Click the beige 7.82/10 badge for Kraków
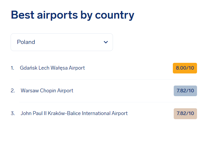 pyautogui.click(x=185, y=114)
